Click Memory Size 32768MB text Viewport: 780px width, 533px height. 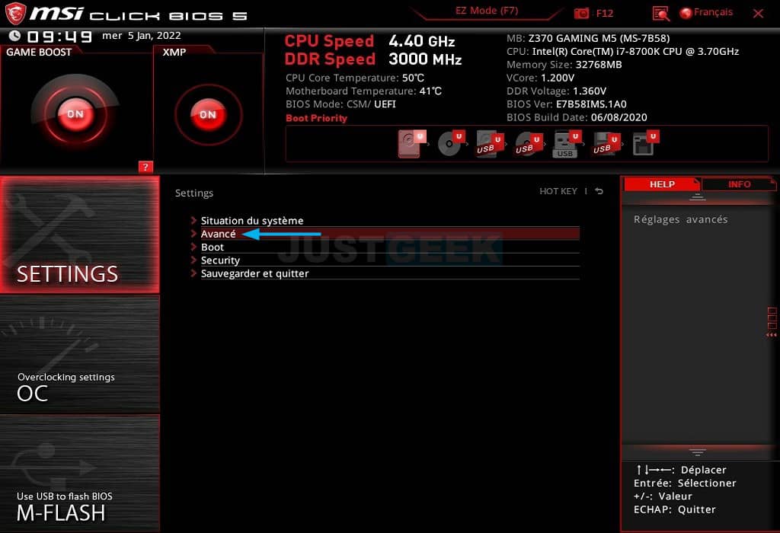[564, 65]
